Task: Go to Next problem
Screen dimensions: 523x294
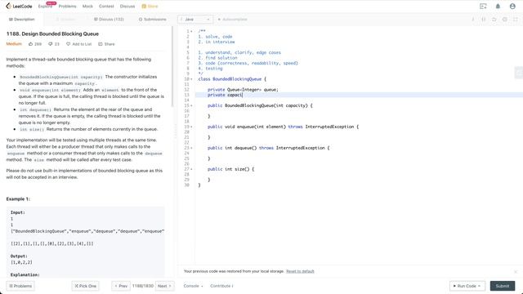Action: pyautogui.click(x=164, y=286)
